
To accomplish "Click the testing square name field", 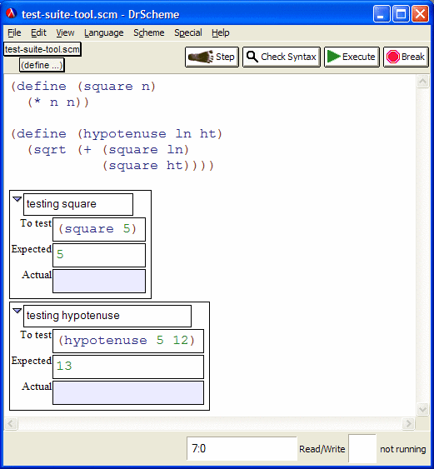I will [x=78, y=204].
